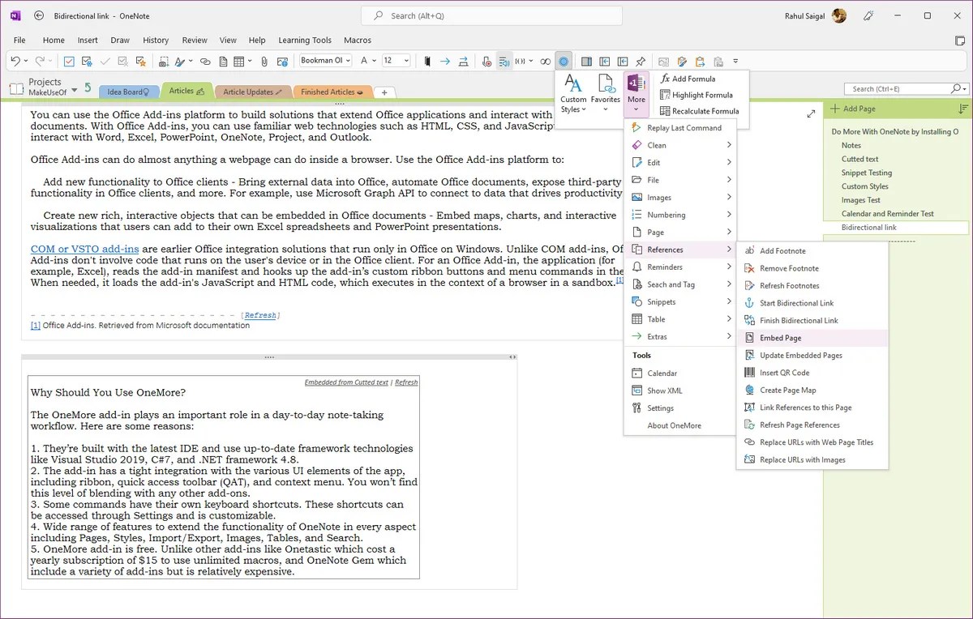Open the Calendar tool from the menu
The height and width of the screenshot is (619, 973).
[662, 373]
